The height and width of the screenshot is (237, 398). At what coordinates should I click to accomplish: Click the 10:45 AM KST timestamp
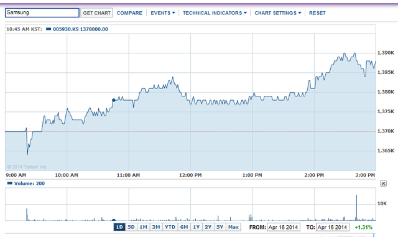(24, 29)
